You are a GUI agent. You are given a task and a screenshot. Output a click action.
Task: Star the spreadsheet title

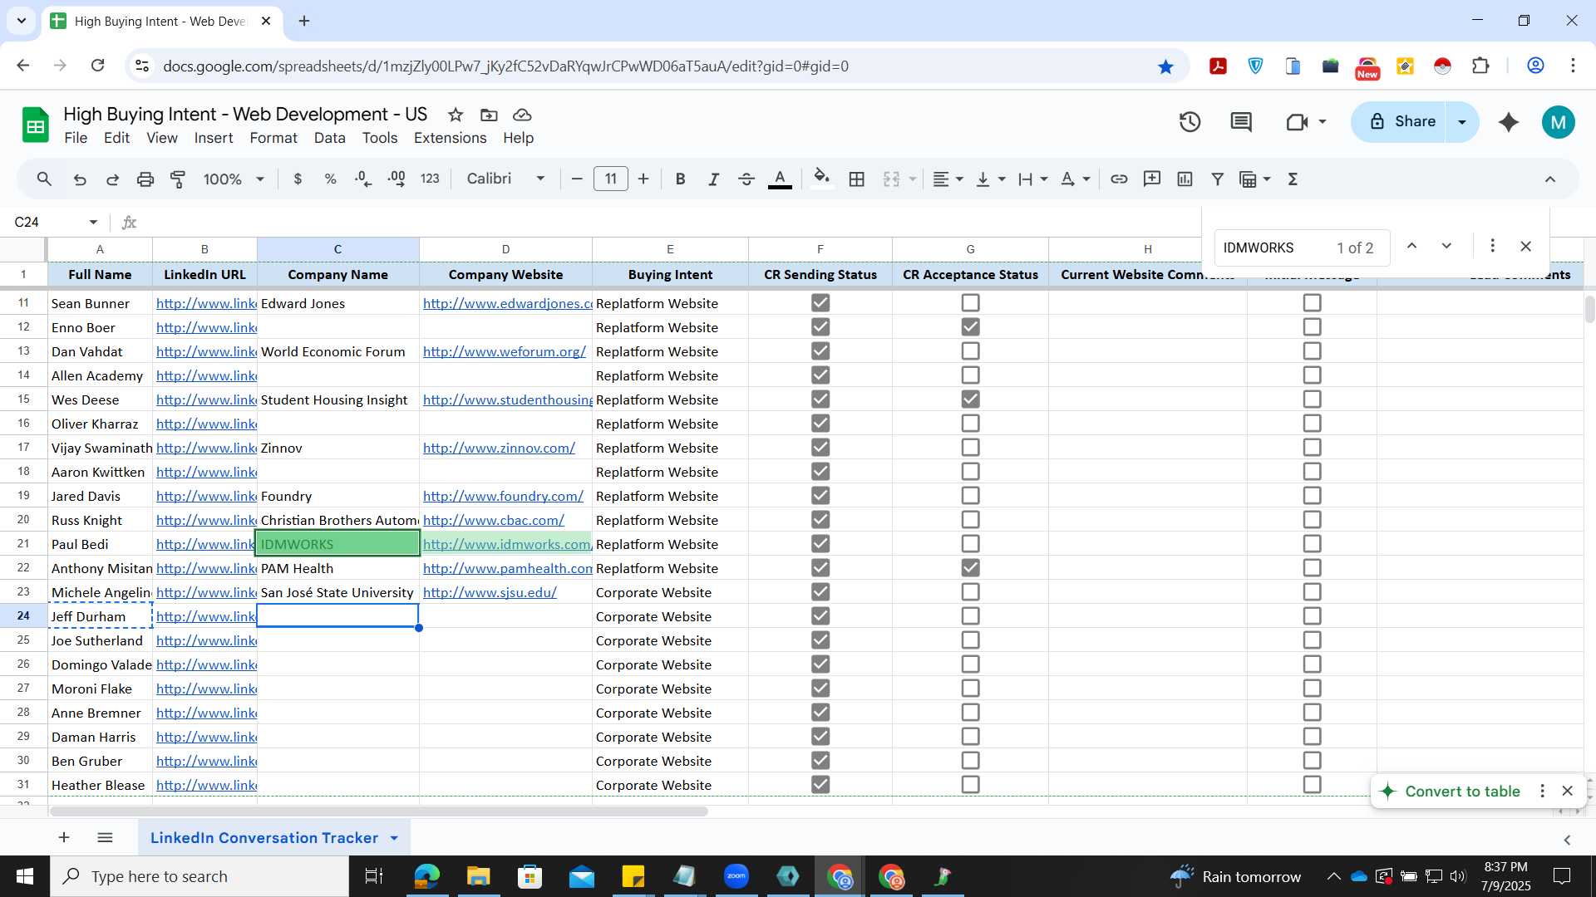pyautogui.click(x=456, y=115)
